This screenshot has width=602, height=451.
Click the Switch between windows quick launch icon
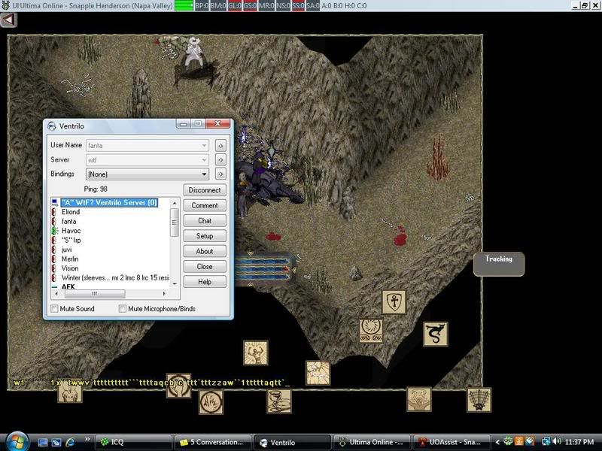click(x=56, y=442)
